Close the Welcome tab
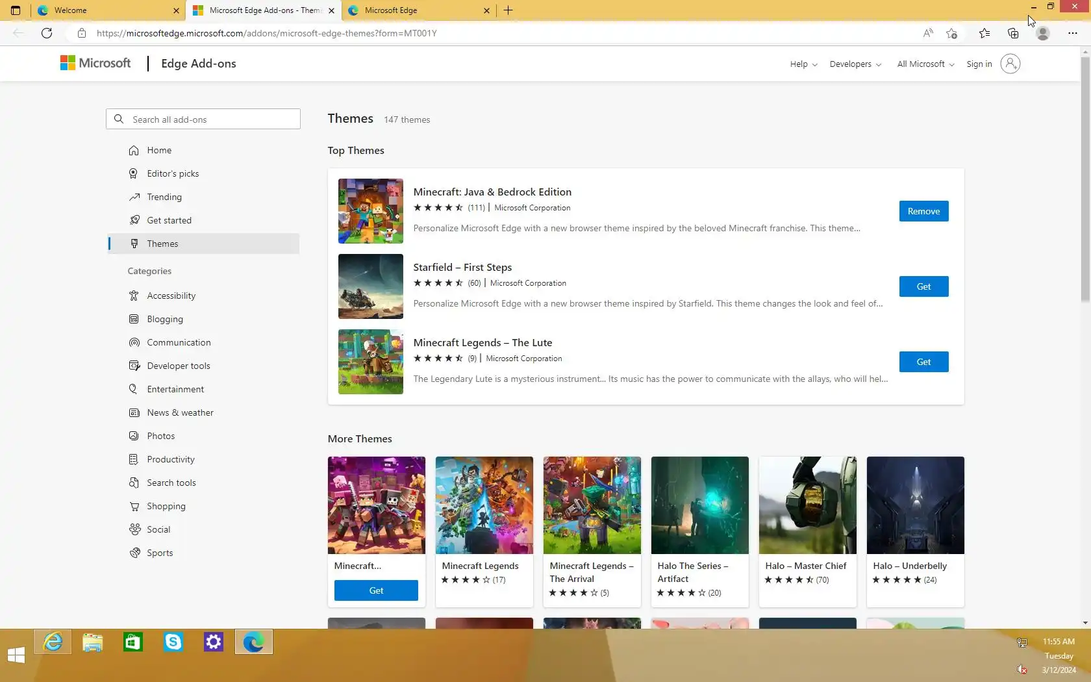1091x682 pixels. [176, 10]
